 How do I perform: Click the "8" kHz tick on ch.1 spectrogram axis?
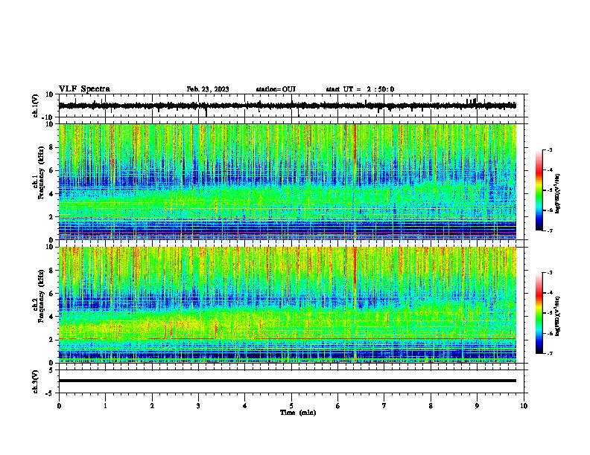pyautogui.click(x=52, y=147)
